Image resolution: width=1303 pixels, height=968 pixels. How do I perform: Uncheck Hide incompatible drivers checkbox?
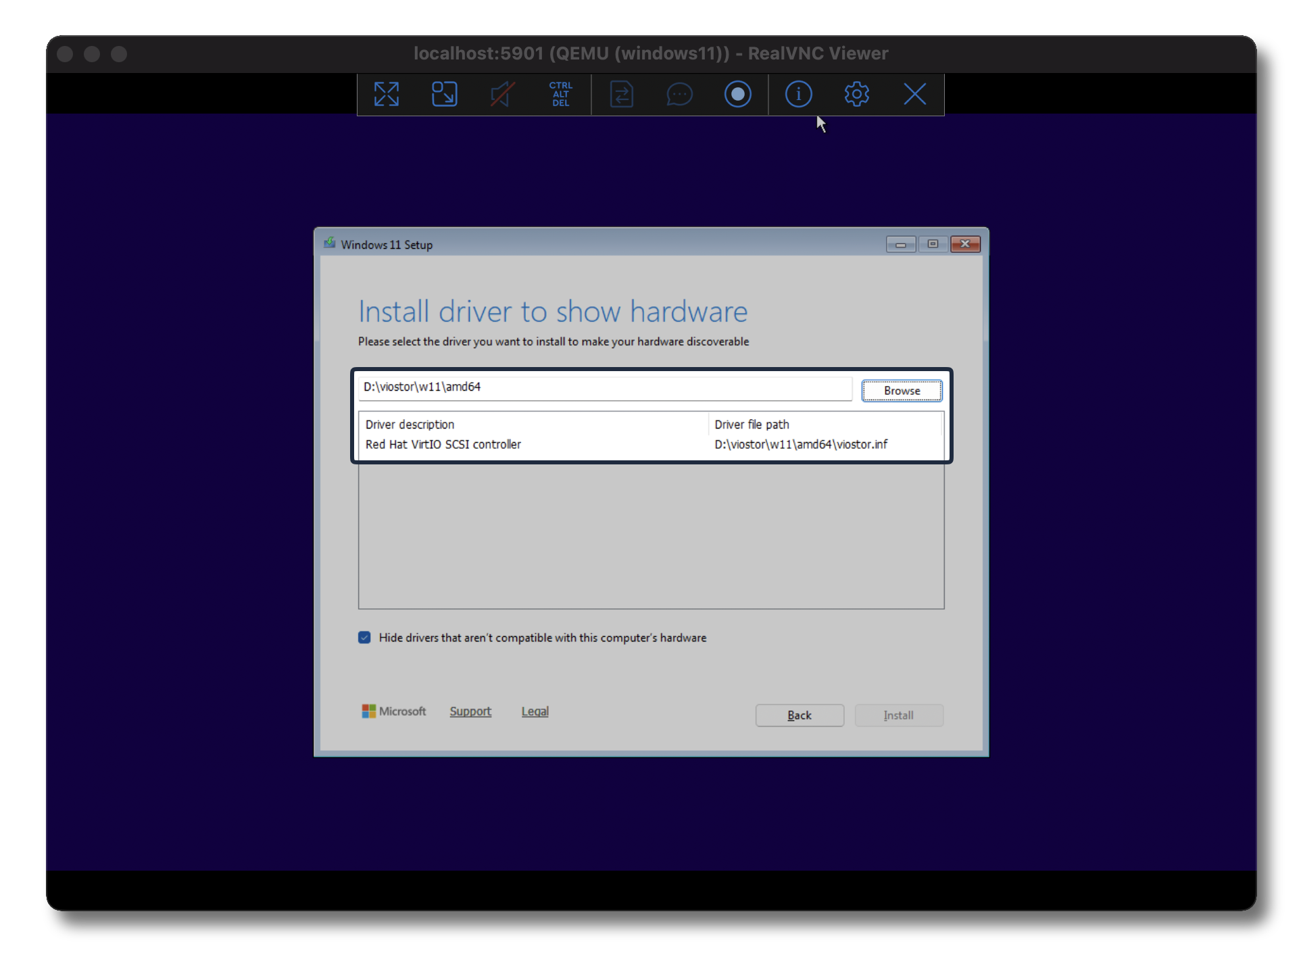tap(364, 637)
